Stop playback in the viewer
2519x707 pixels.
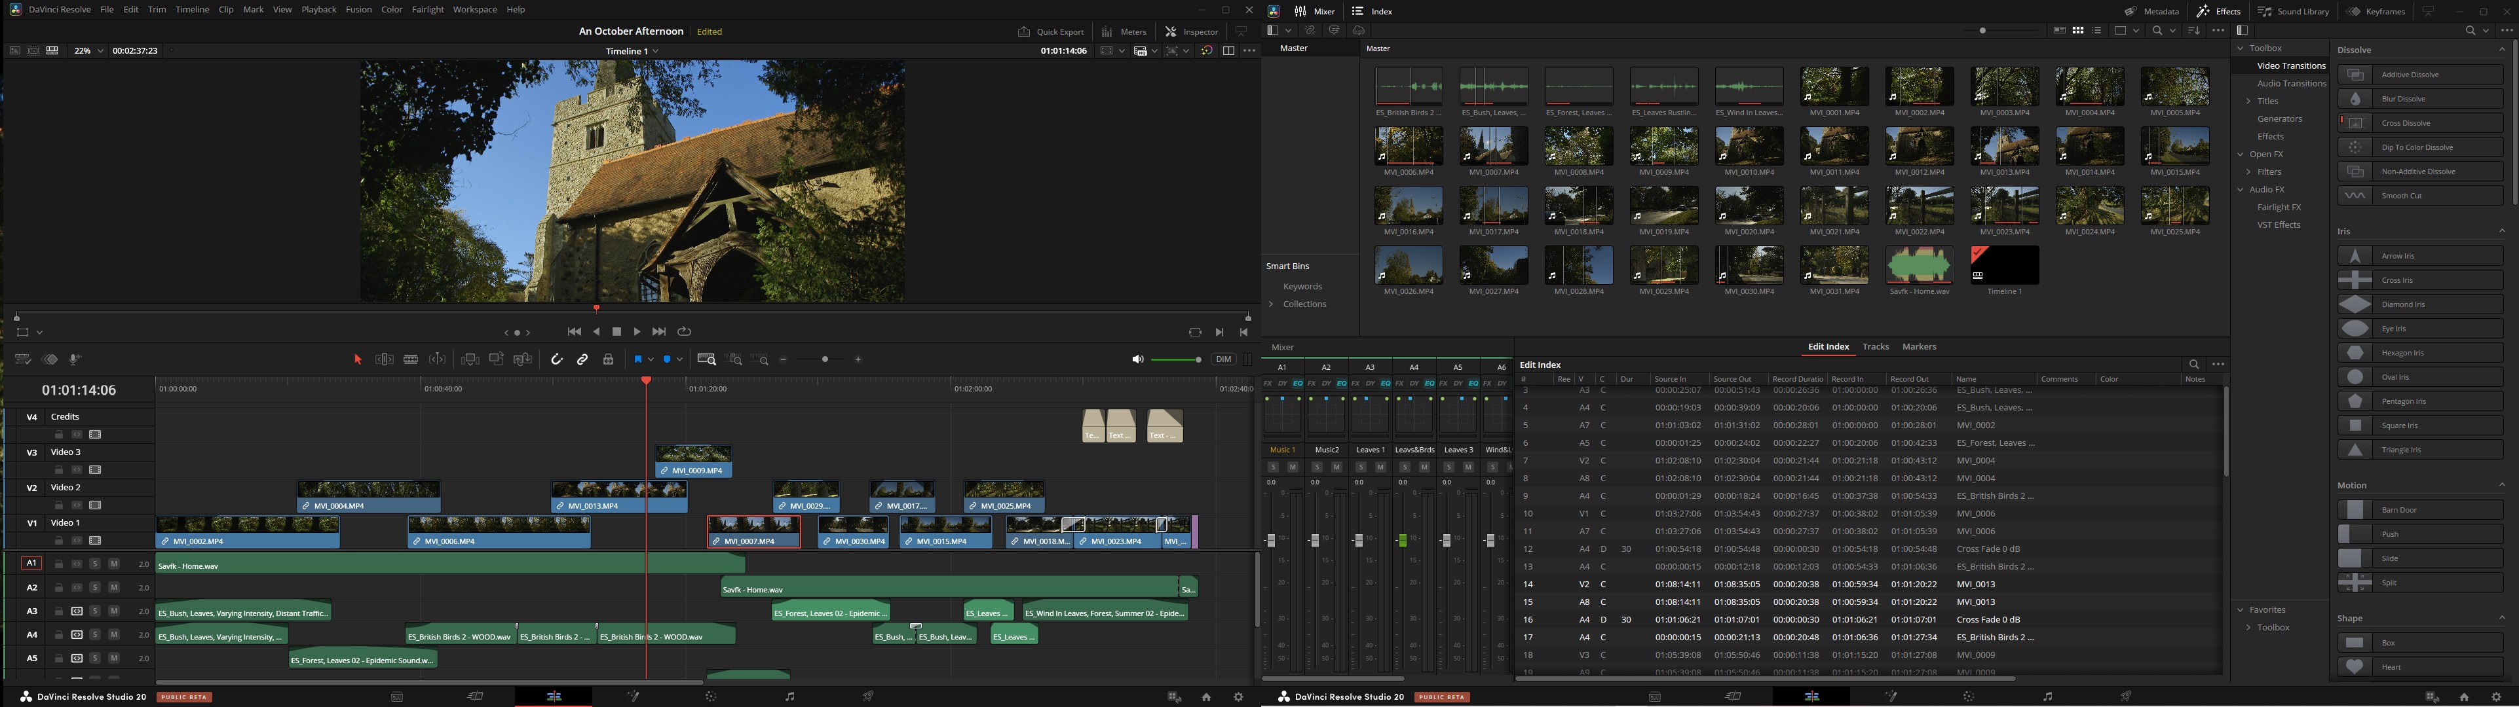tap(617, 332)
